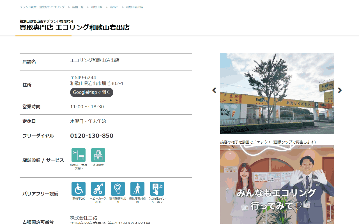Click the address 和歌山県岩出市畑毛302-1

tap(97, 83)
